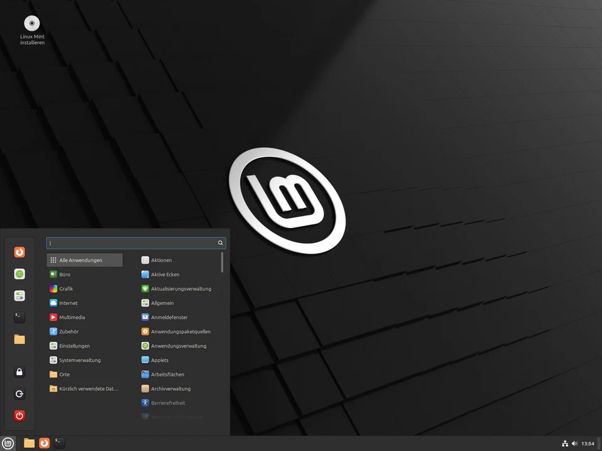Open System Settings from the menu sidebar
The width and height of the screenshot is (602, 451).
pyautogui.click(x=19, y=296)
